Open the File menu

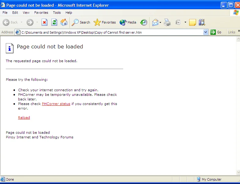tap(5, 13)
